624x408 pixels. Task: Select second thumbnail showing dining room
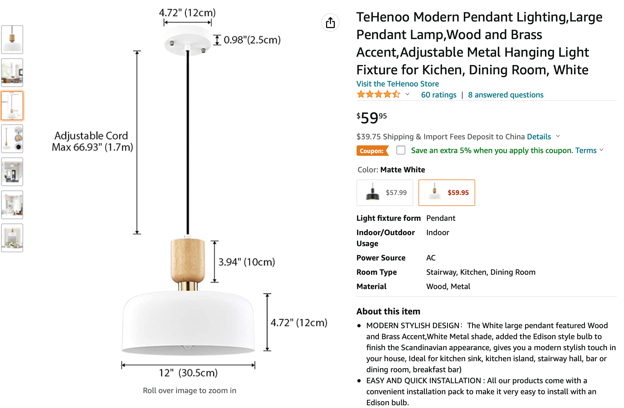(x=12, y=73)
